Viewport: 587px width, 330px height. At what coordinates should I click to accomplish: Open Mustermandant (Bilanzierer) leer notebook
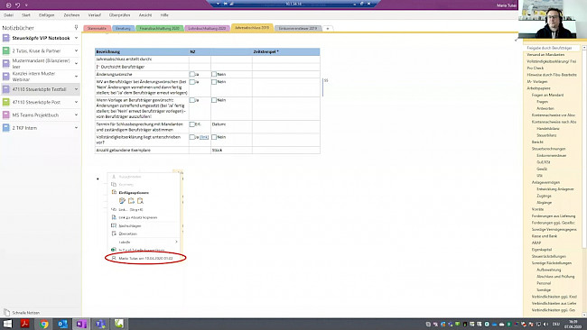coord(41,63)
